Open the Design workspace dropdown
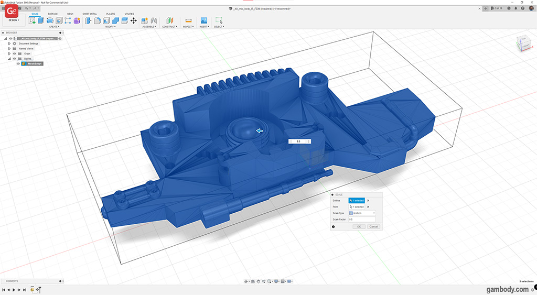The image size is (537, 295). coord(13,20)
